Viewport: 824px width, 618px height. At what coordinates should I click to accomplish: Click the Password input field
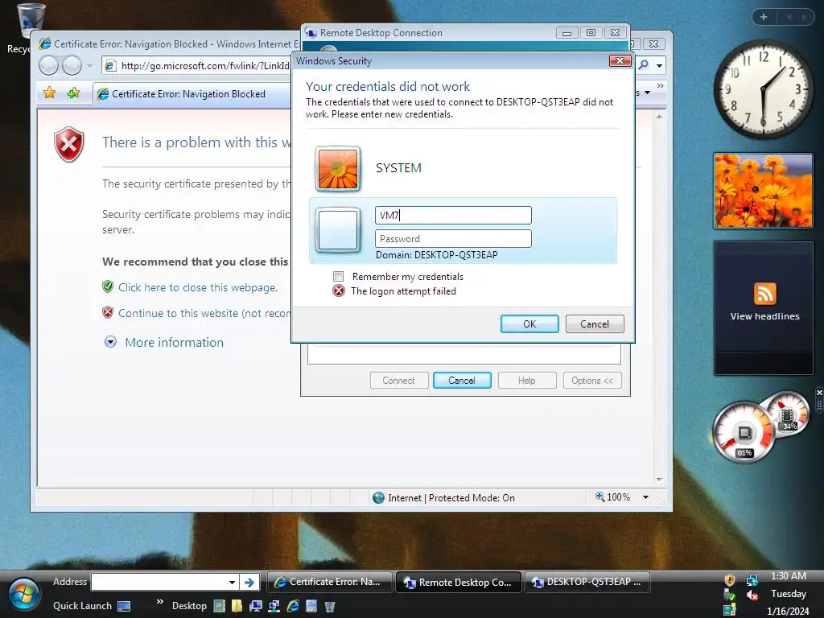click(453, 238)
